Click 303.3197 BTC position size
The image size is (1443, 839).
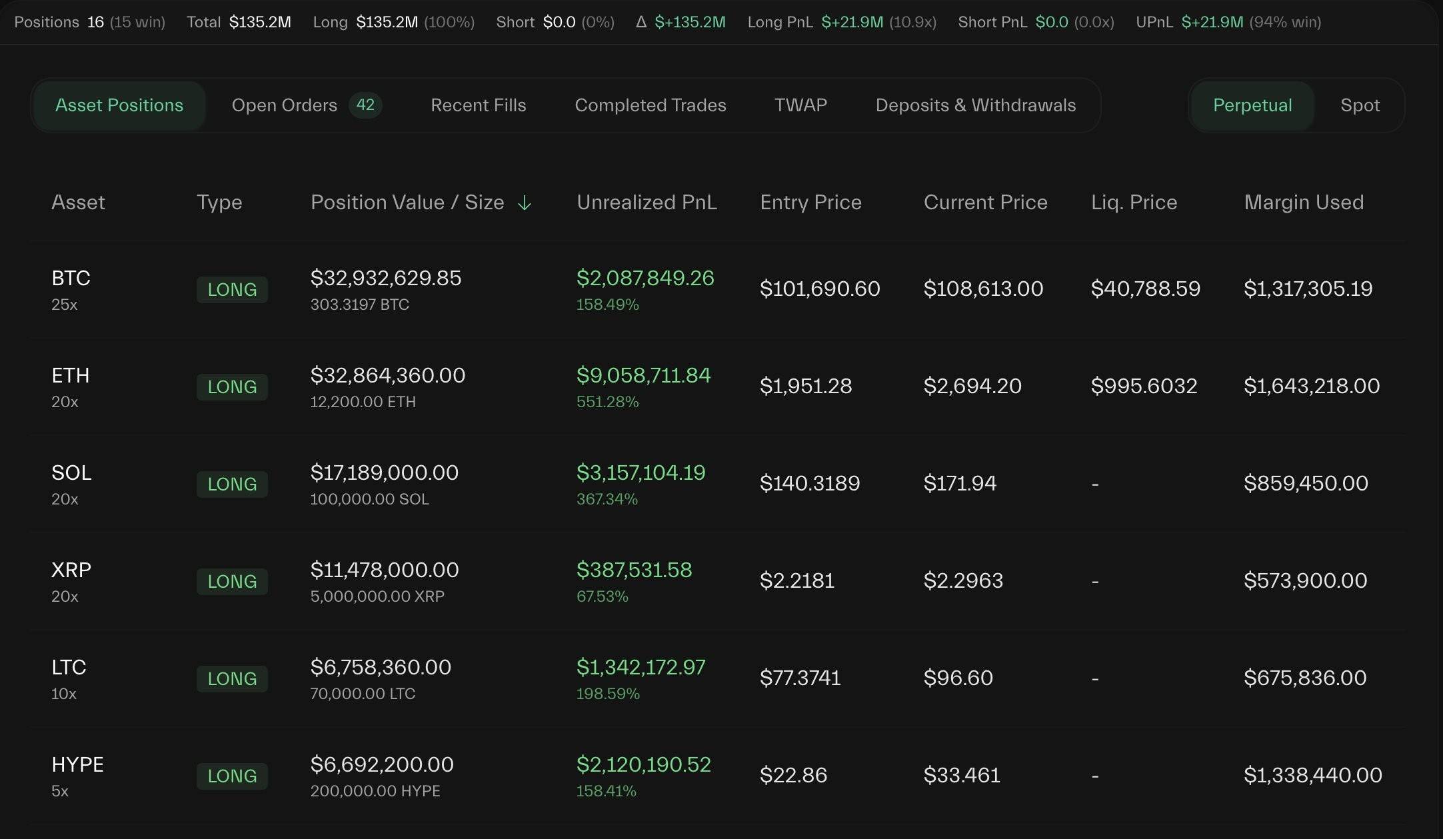(359, 305)
